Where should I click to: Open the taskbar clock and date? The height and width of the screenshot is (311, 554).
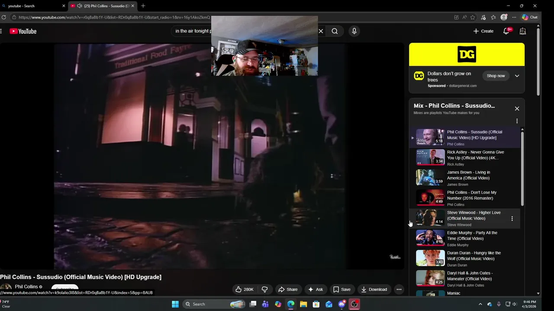(x=530, y=304)
